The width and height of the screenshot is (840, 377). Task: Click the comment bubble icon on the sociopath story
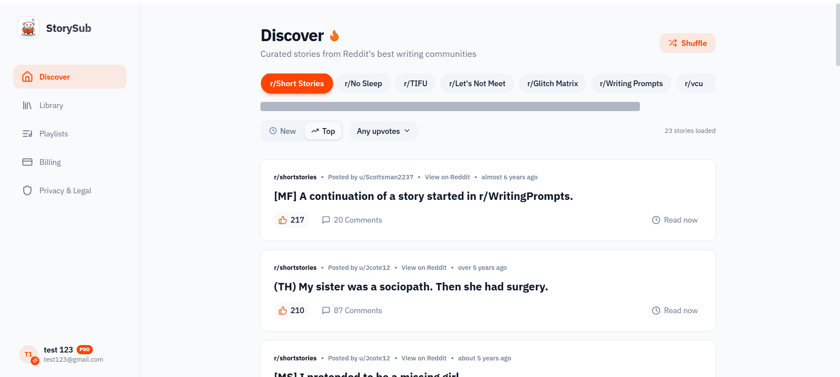pyautogui.click(x=326, y=310)
